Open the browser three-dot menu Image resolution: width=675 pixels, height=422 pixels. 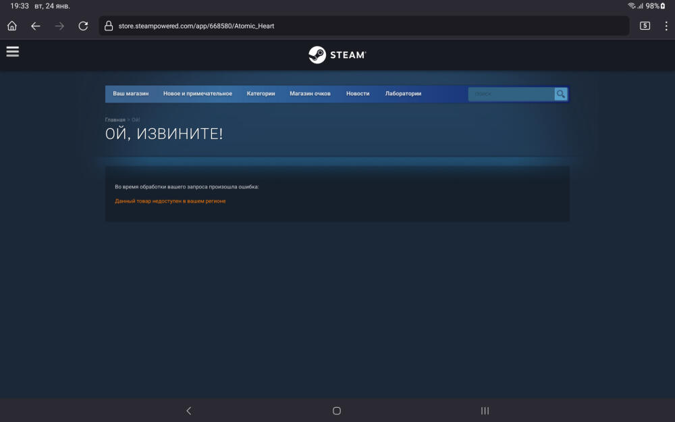(x=666, y=26)
